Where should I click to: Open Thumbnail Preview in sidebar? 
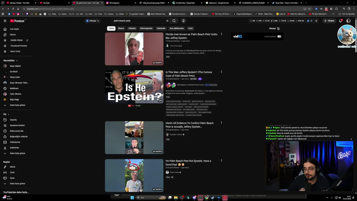19,46
